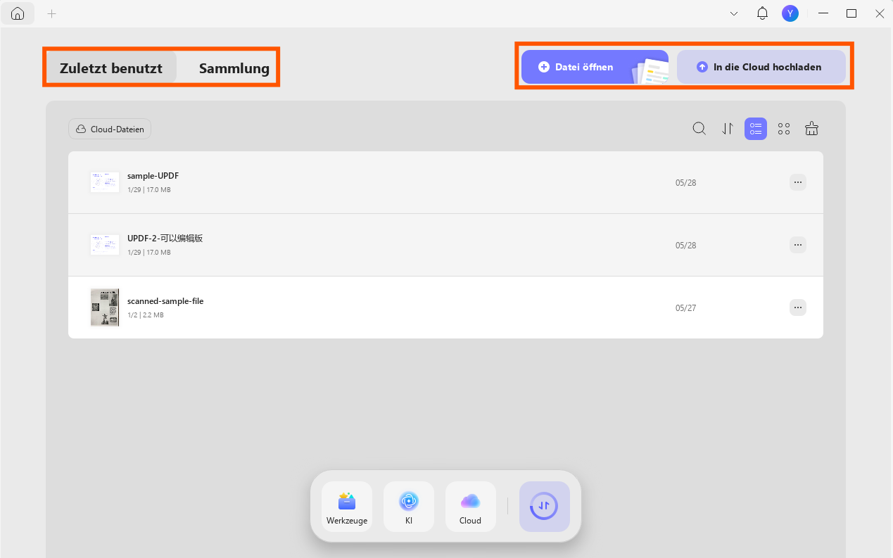Switch to the Zuletzt benutzt tab
The width and height of the screenshot is (893, 558).
[x=111, y=68]
